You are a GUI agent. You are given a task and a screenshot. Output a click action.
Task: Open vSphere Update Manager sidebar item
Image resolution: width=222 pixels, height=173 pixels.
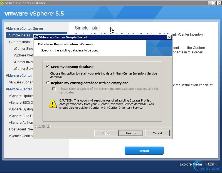tap(21, 96)
